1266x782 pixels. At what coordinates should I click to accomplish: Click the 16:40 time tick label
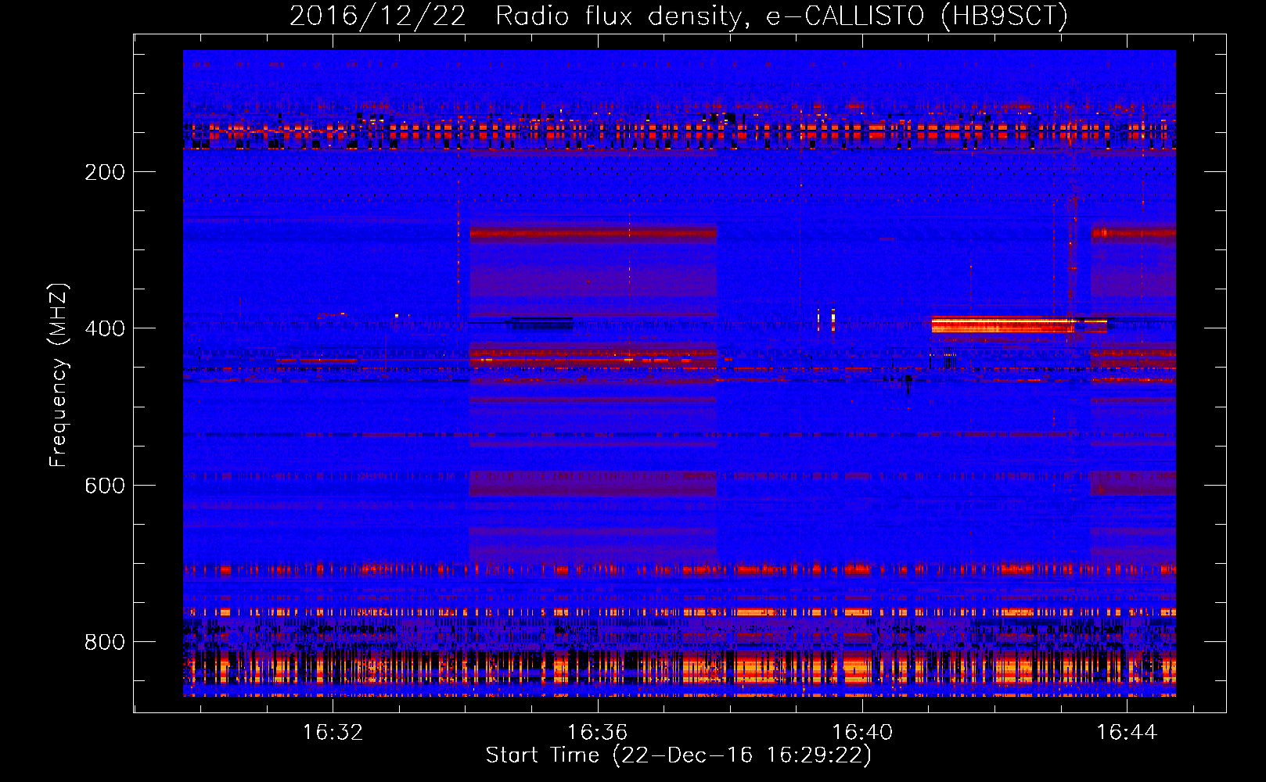click(862, 733)
